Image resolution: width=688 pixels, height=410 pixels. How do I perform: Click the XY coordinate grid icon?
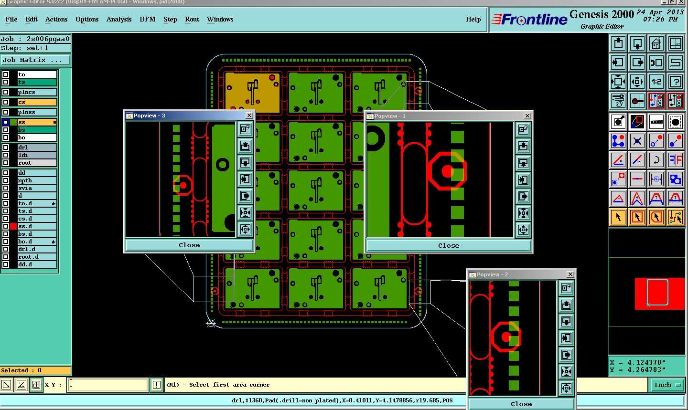(676, 43)
